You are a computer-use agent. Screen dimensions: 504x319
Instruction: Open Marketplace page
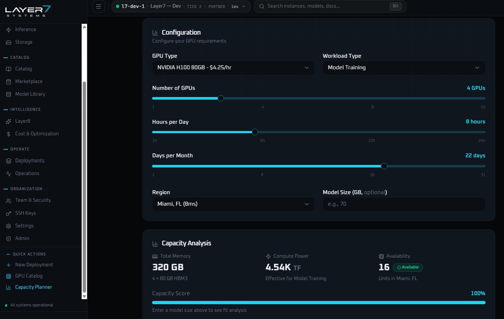[29, 81]
